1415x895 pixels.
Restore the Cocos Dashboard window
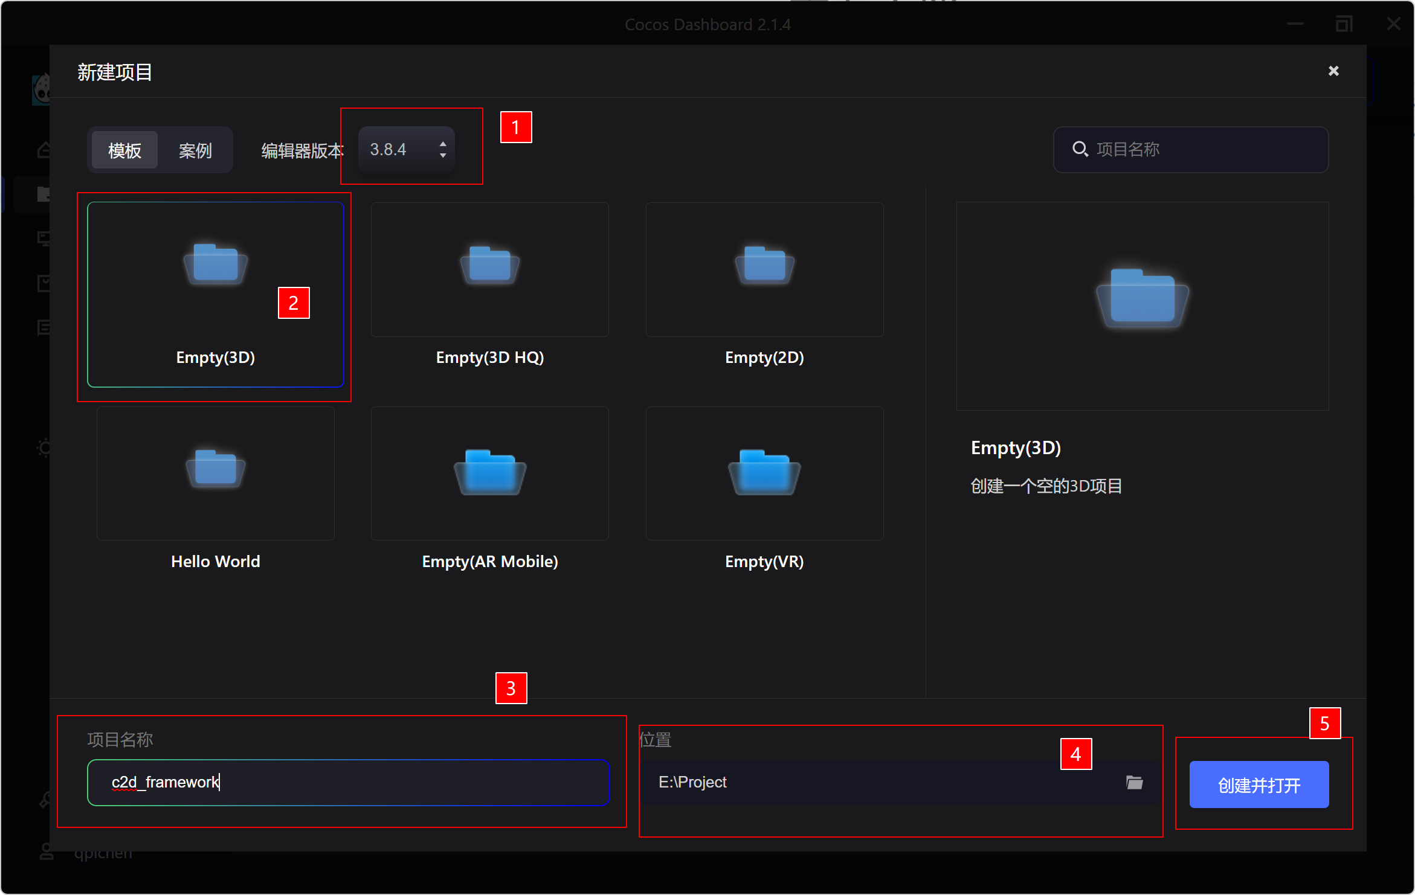[1344, 24]
